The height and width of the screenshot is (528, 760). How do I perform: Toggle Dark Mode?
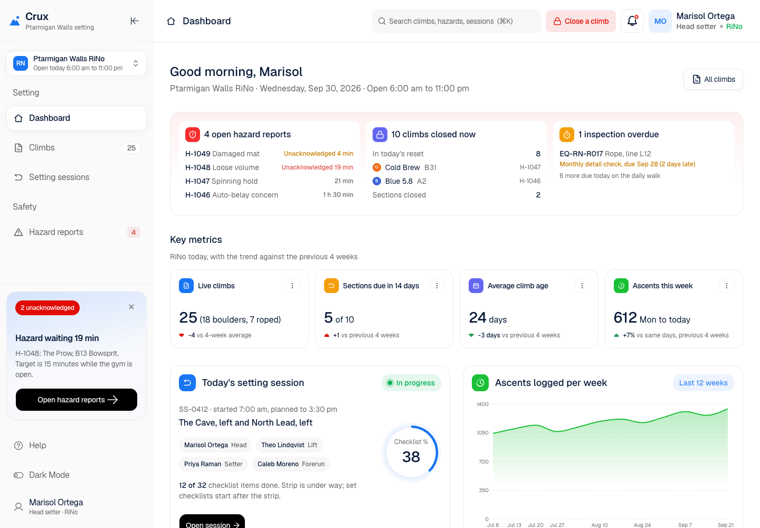coord(77,475)
